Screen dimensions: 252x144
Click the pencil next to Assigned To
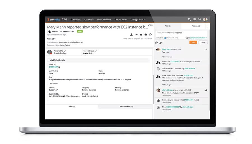[65, 51]
